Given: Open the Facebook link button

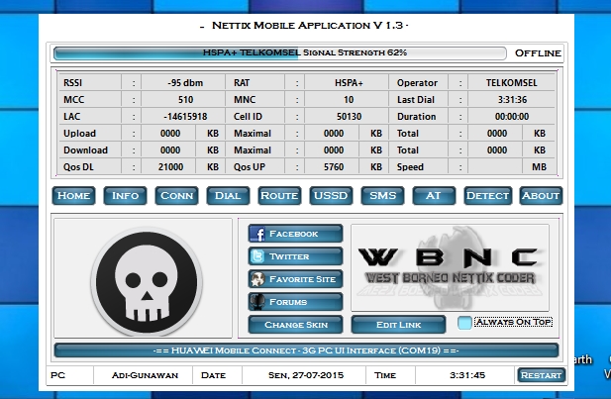Looking at the screenshot, I should click(x=295, y=234).
